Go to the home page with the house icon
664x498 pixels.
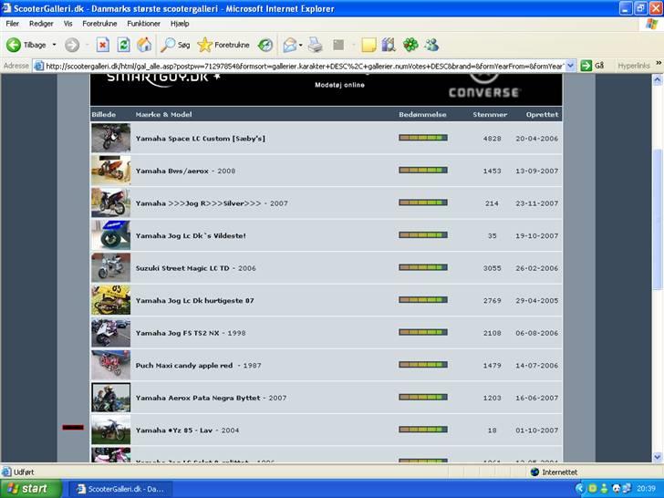[144, 45]
